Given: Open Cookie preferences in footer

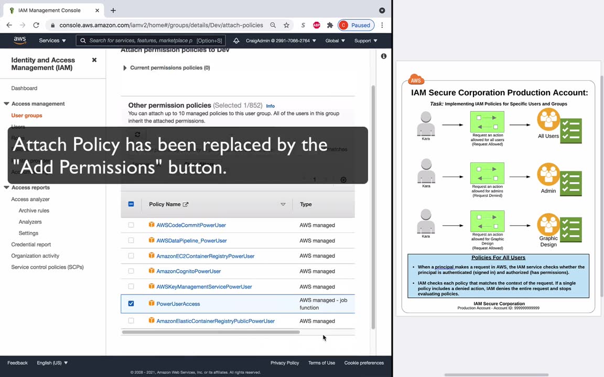Looking at the screenshot, I should [x=364, y=363].
